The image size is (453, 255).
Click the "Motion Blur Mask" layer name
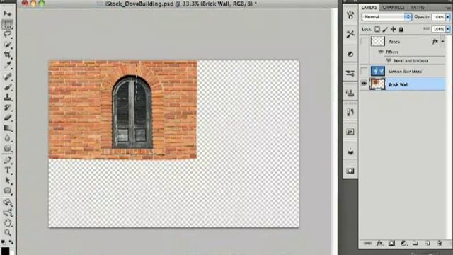point(405,71)
